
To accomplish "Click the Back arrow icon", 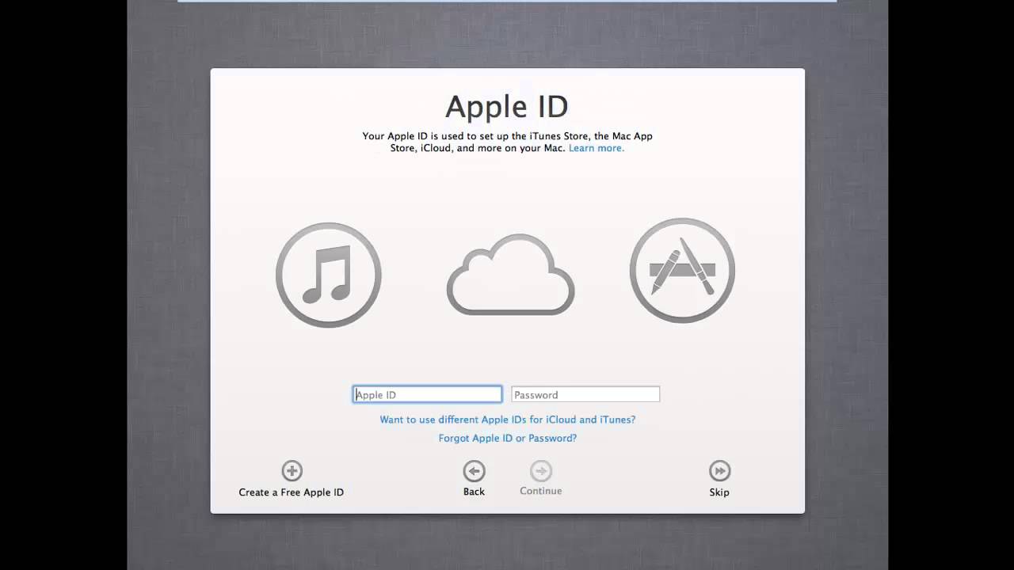I will (x=474, y=471).
